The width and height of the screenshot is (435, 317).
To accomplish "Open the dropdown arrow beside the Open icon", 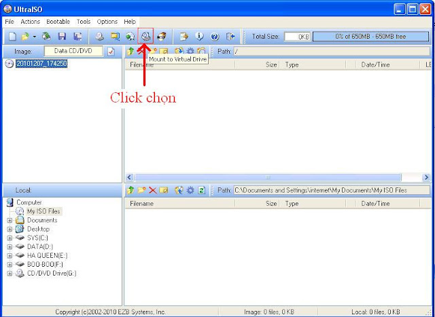I will point(35,37).
